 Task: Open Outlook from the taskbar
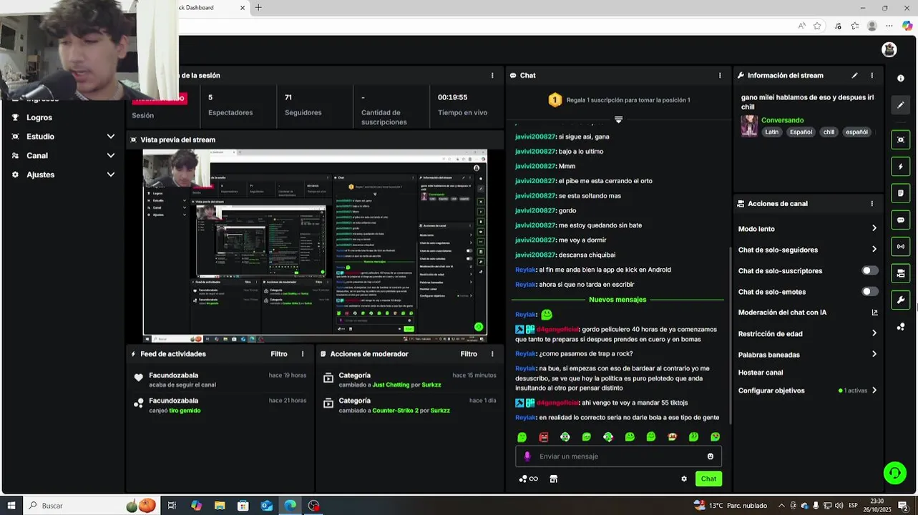pyautogui.click(x=266, y=506)
